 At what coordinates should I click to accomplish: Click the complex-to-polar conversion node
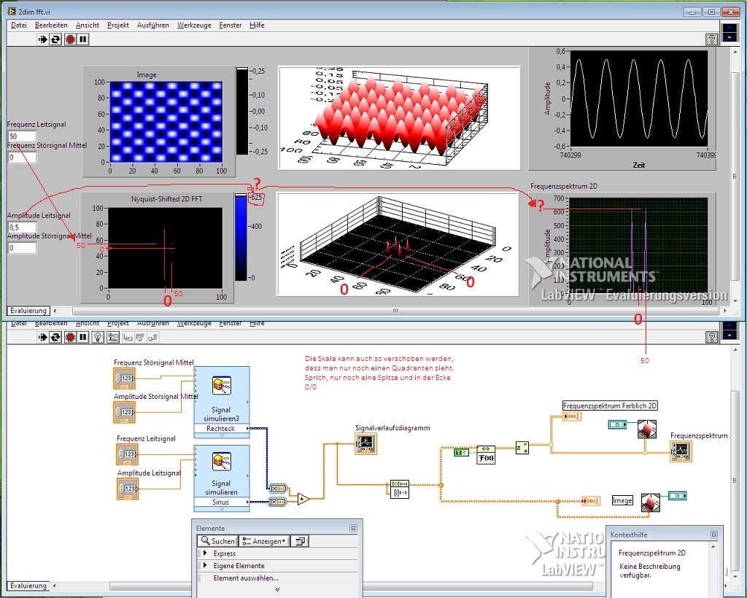(x=522, y=448)
